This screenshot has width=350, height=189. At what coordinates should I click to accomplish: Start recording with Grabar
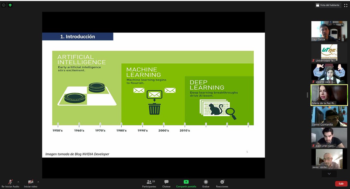coord(206,183)
